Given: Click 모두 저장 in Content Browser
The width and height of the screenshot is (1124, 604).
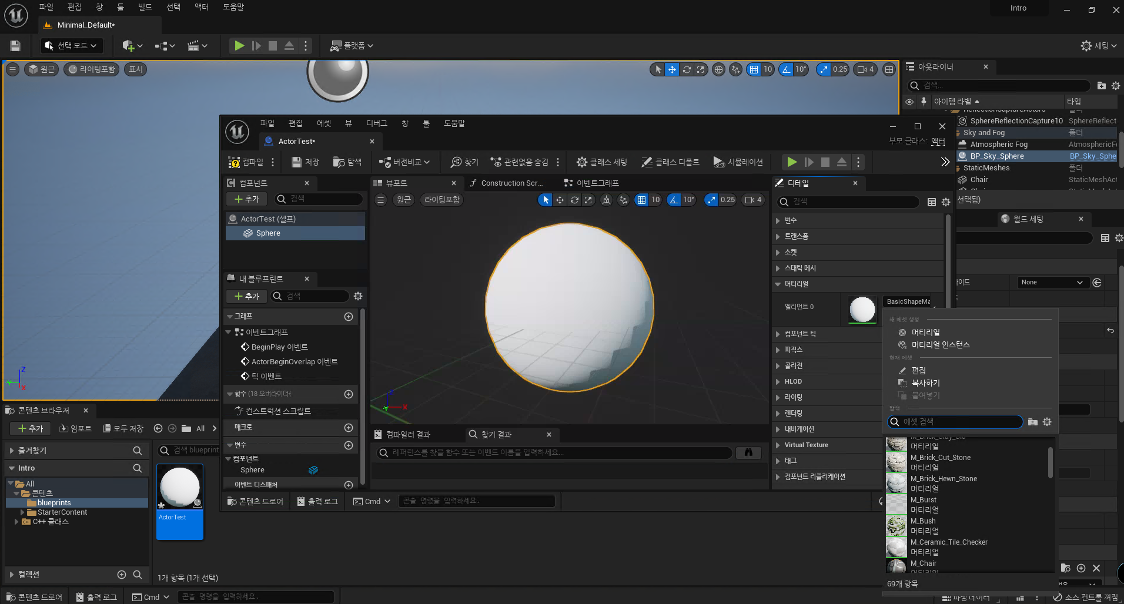Looking at the screenshot, I should tap(123, 428).
